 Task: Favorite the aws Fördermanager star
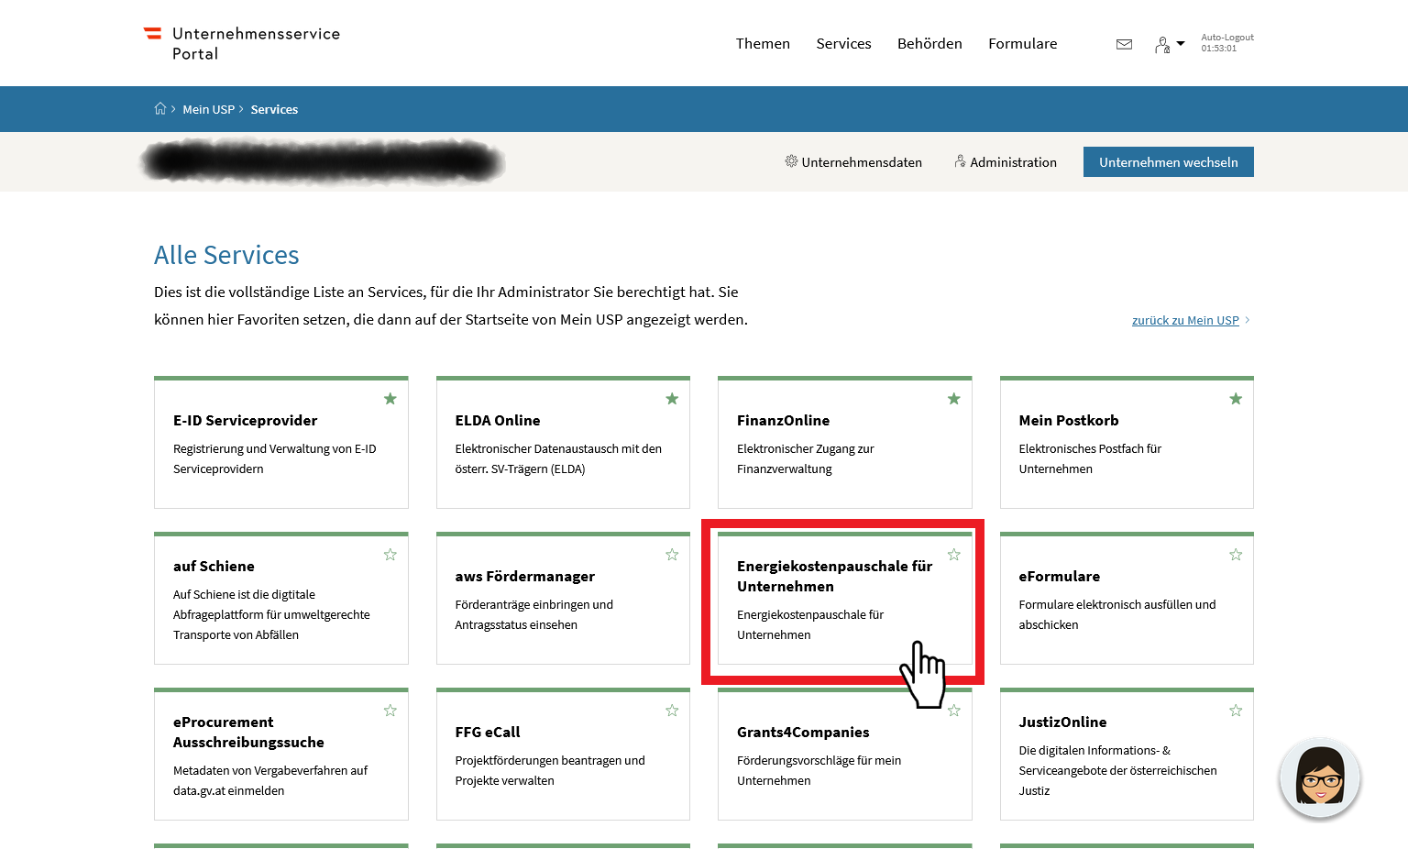click(x=672, y=555)
